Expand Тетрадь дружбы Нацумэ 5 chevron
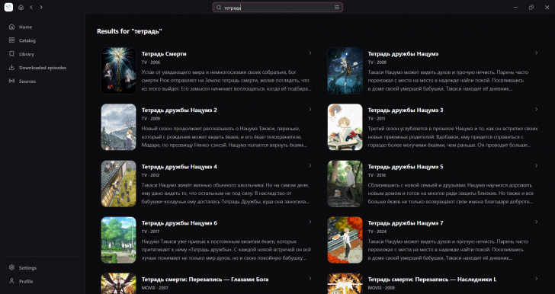The width and height of the screenshot is (555, 294). (x=536, y=165)
